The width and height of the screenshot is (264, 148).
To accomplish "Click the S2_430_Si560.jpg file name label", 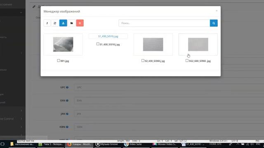I will click(x=155, y=61).
